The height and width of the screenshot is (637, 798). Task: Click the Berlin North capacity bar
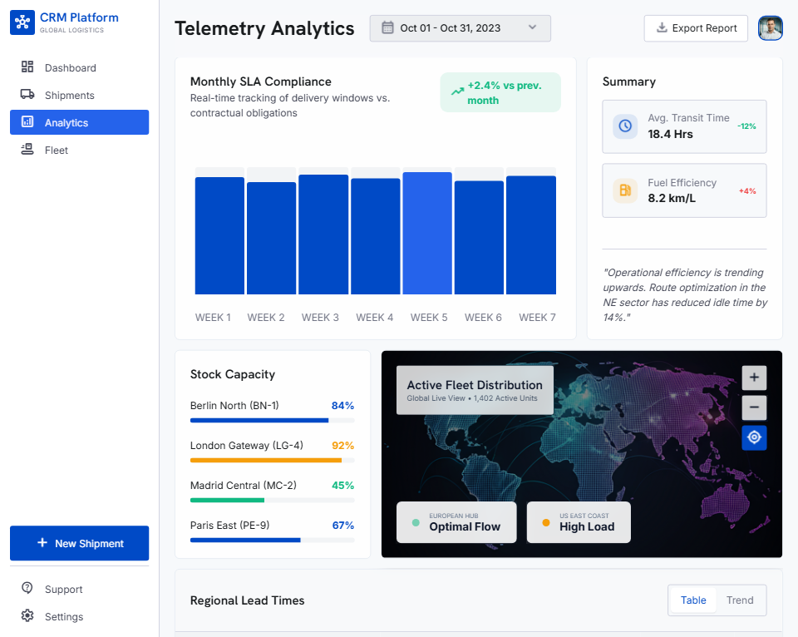point(273,421)
